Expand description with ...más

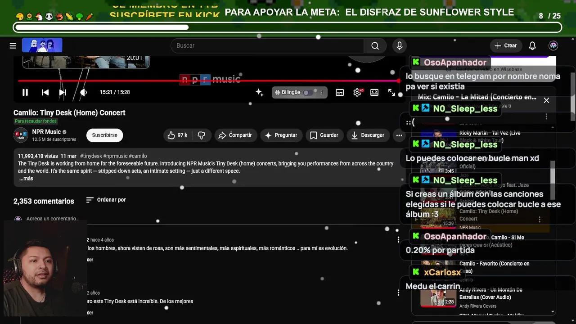pos(26,179)
